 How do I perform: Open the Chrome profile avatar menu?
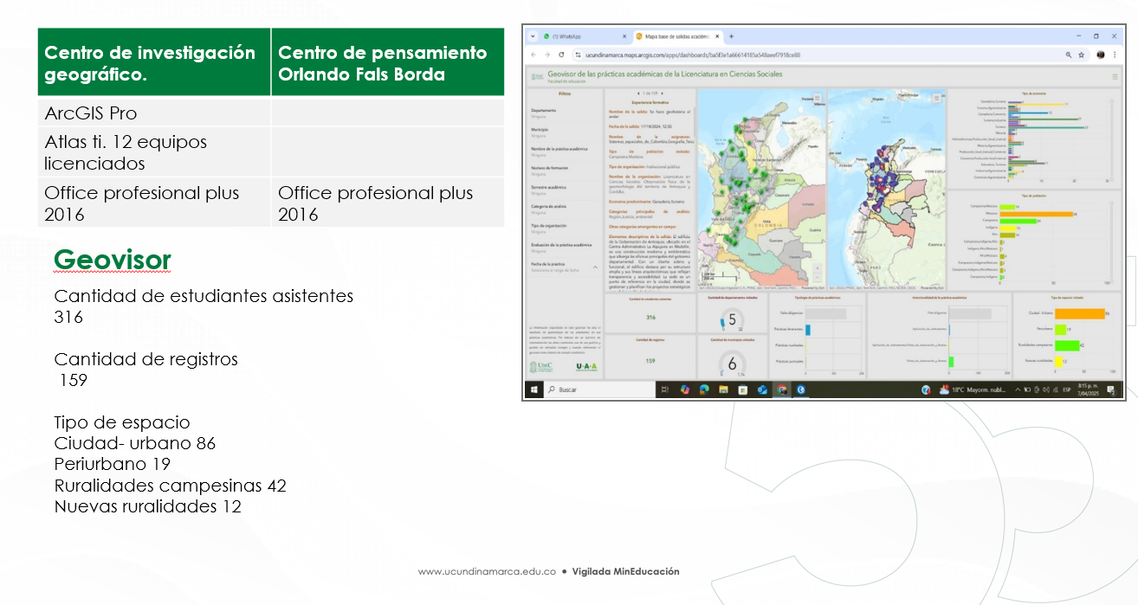click(1100, 54)
